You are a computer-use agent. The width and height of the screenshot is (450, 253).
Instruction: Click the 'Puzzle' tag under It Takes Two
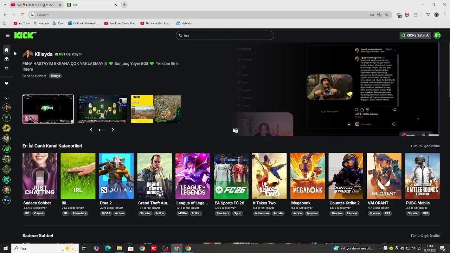tap(278, 213)
